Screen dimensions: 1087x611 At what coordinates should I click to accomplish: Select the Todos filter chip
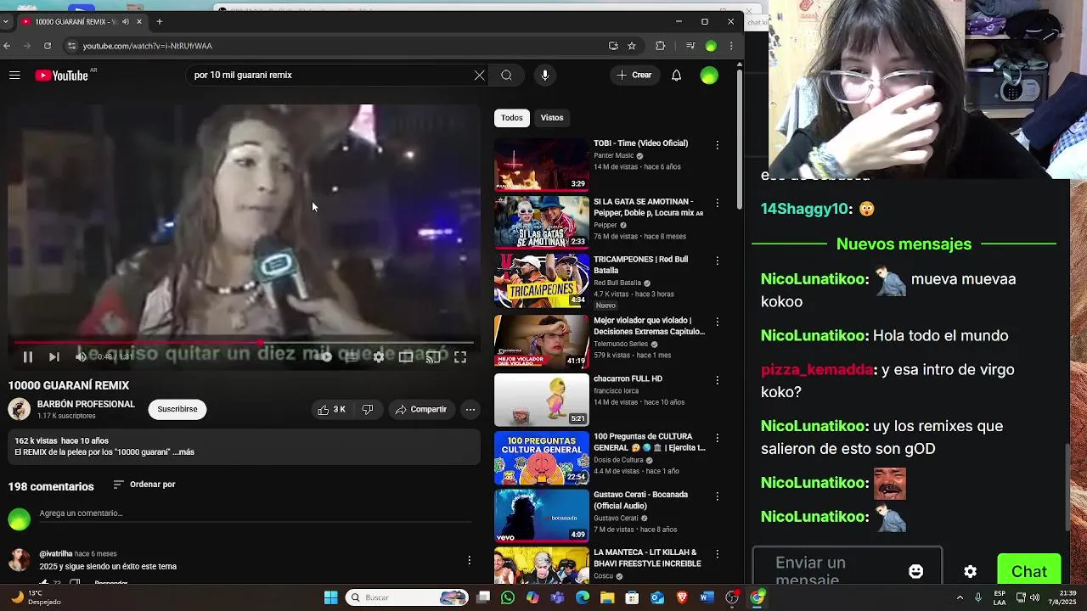pyautogui.click(x=512, y=118)
